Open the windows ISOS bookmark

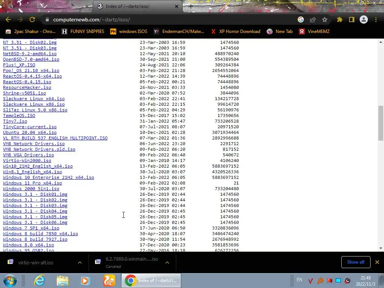(129, 31)
